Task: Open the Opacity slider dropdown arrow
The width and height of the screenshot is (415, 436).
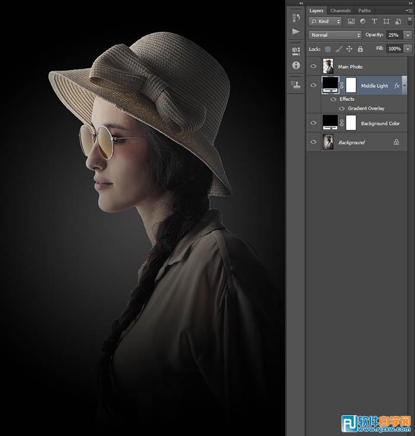Action: [x=408, y=35]
